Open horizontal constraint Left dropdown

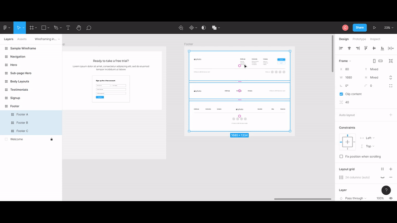click(x=370, y=138)
